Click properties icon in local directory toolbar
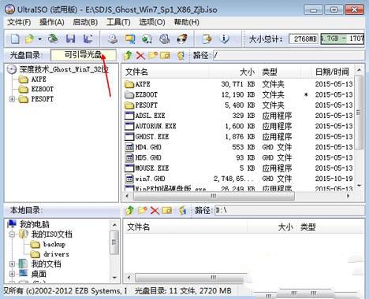The width and height of the screenshot is (369, 299). tap(182, 210)
